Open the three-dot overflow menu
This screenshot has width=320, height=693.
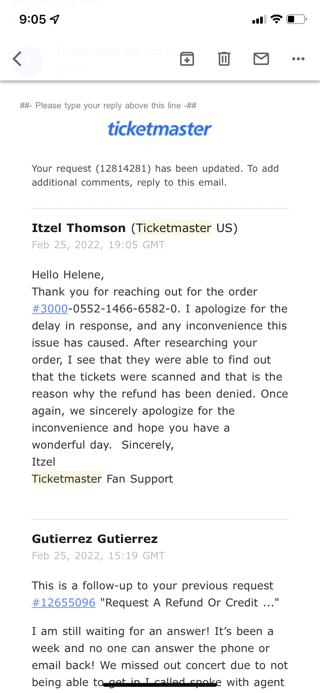click(298, 59)
